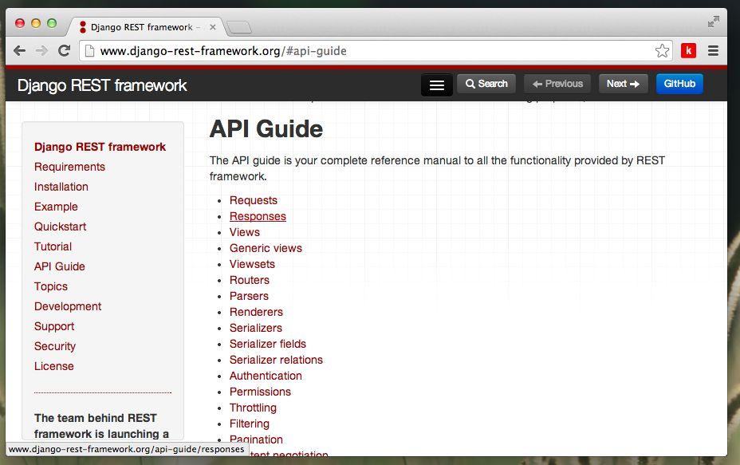
Task: Click the Django REST framework navbar title
Action: coord(102,85)
